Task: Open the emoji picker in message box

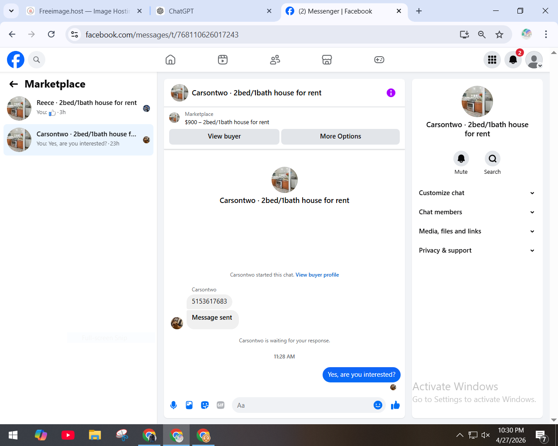Action: point(378,405)
